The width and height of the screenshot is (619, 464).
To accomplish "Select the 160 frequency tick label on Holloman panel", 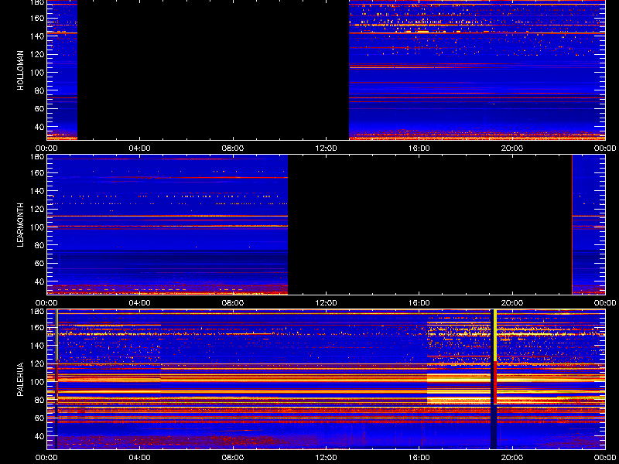I will [x=36, y=18].
